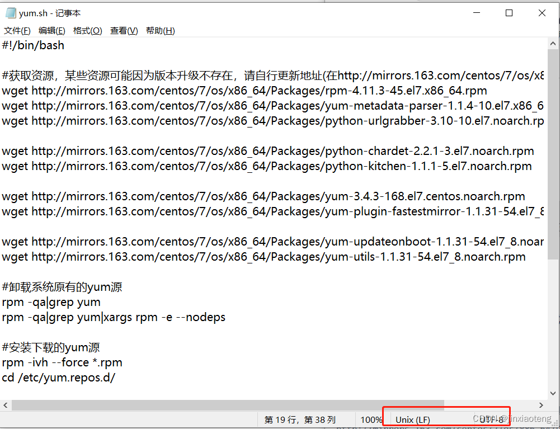Click the wget rpm-4.11.3-45 line
This screenshot has width=560, height=429.
[x=244, y=91]
